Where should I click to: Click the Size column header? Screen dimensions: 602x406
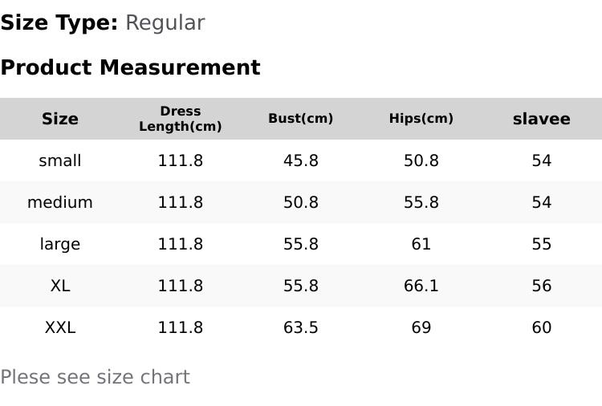tap(60, 119)
